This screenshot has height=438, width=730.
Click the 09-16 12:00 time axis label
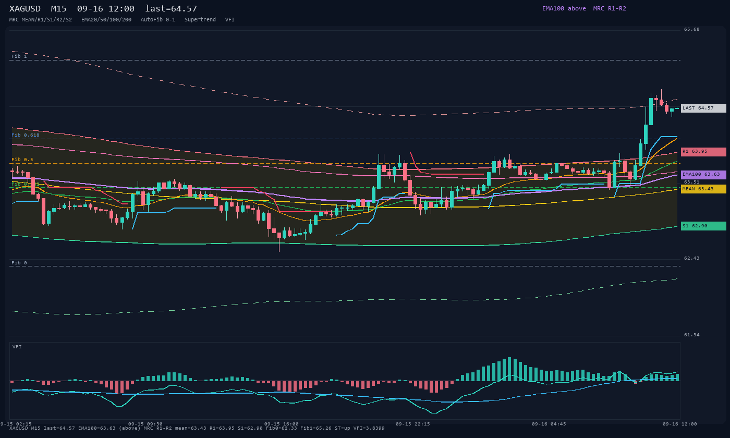[x=680, y=424]
